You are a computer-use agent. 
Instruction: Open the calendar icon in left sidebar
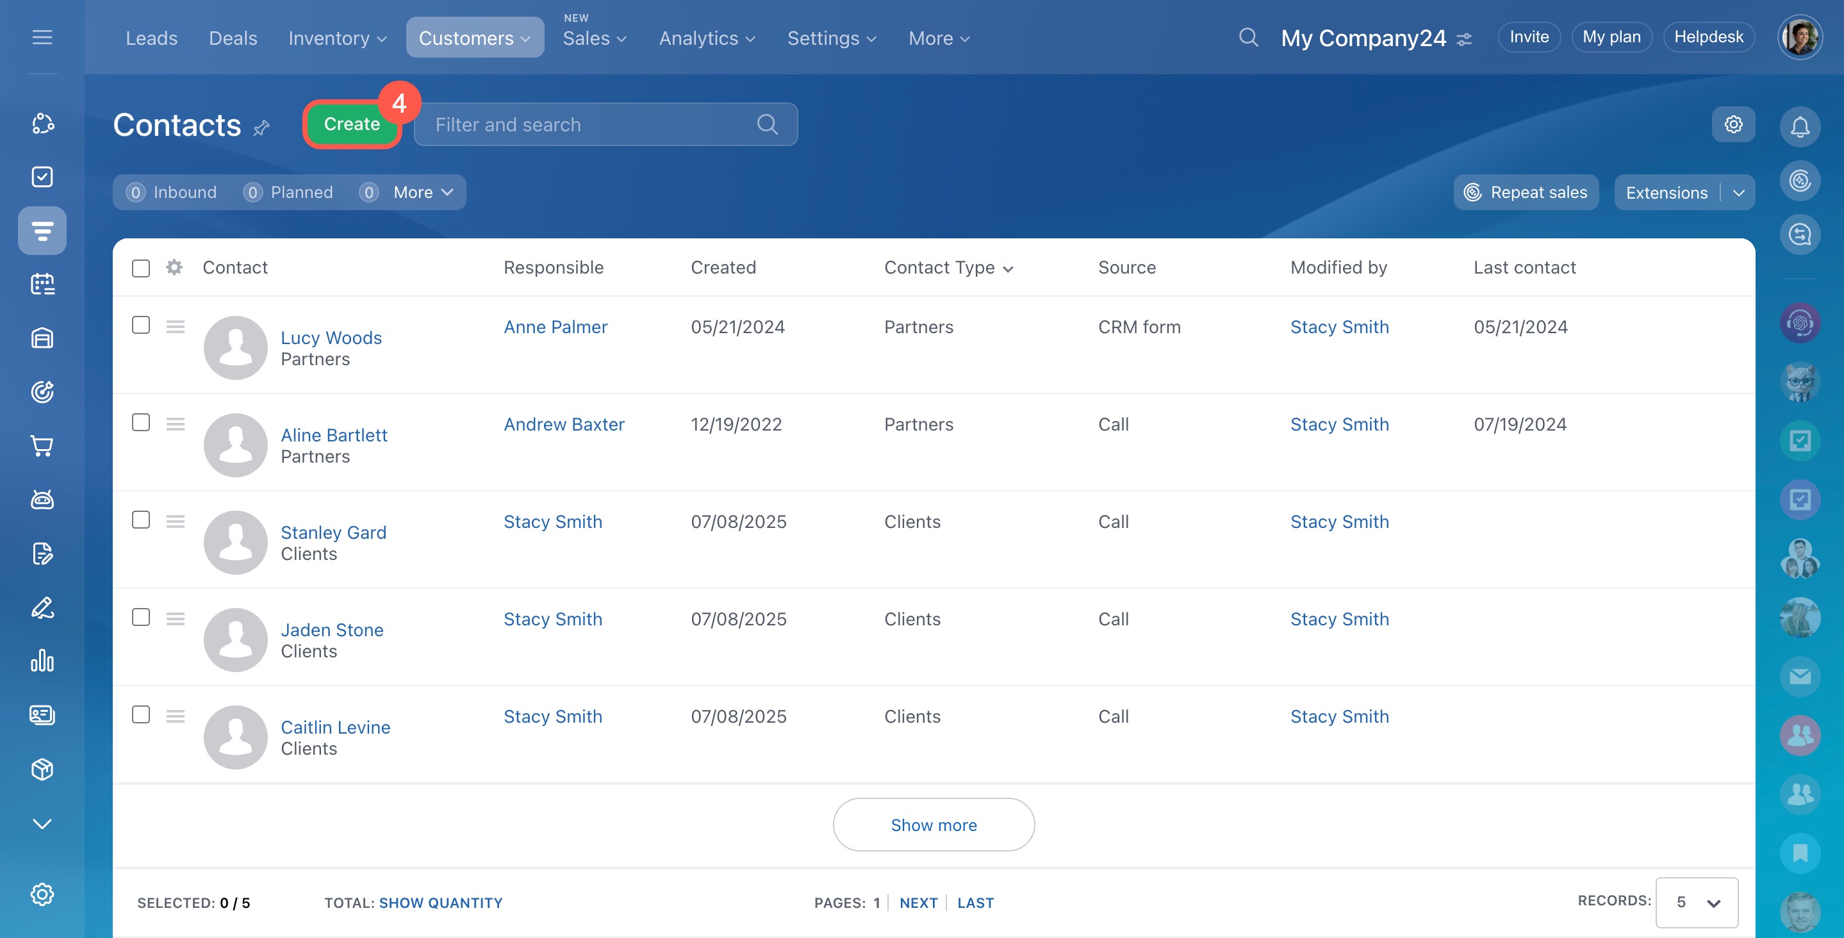42,284
